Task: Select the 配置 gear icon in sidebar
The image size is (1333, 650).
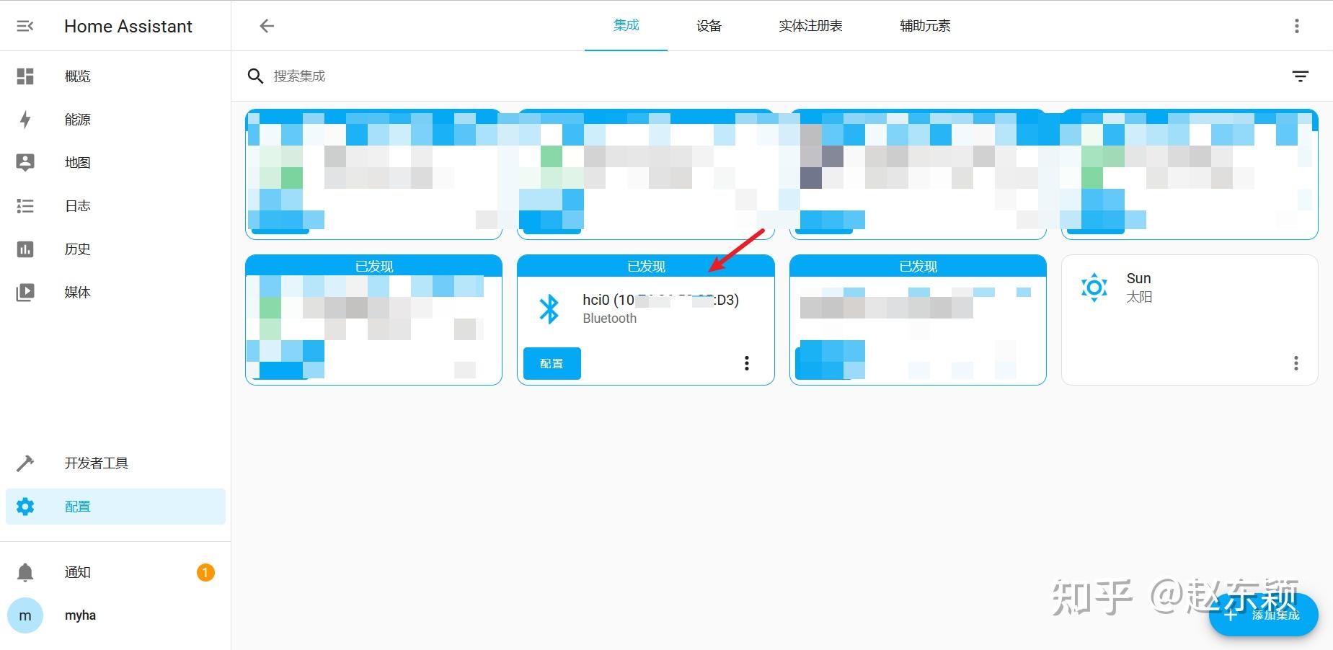Action: click(25, 507)
